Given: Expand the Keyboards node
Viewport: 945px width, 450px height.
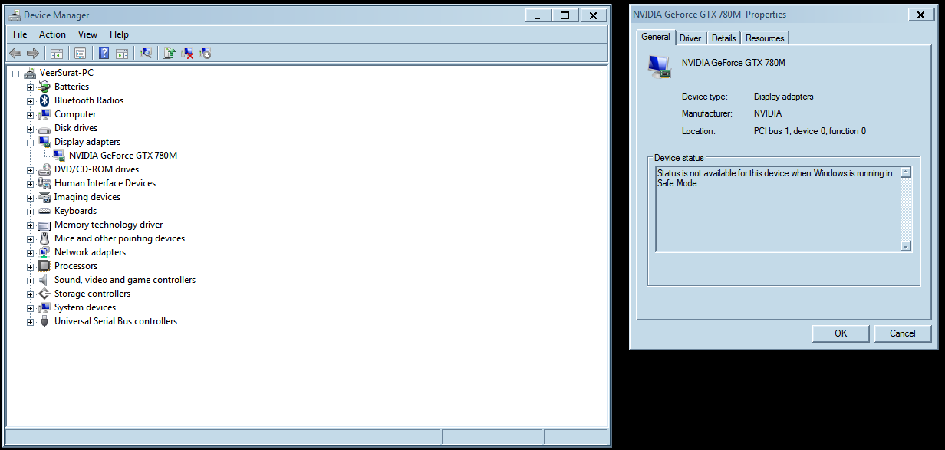Looking at the screenshot, I should click(x=31, y=211).
